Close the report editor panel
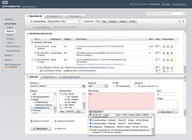Image resolution: width=192 pixels, height=140 pixels. pos(185,77)
